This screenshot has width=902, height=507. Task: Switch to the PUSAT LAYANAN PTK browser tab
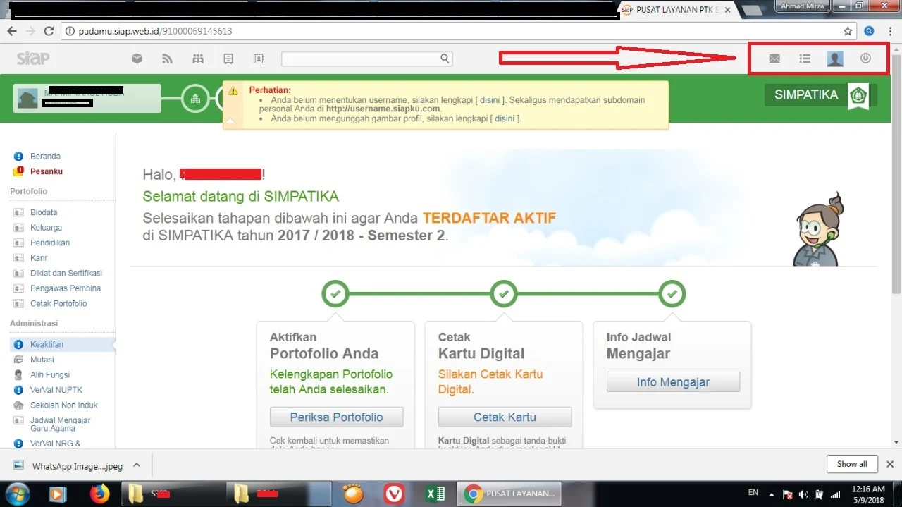(678, 10)
